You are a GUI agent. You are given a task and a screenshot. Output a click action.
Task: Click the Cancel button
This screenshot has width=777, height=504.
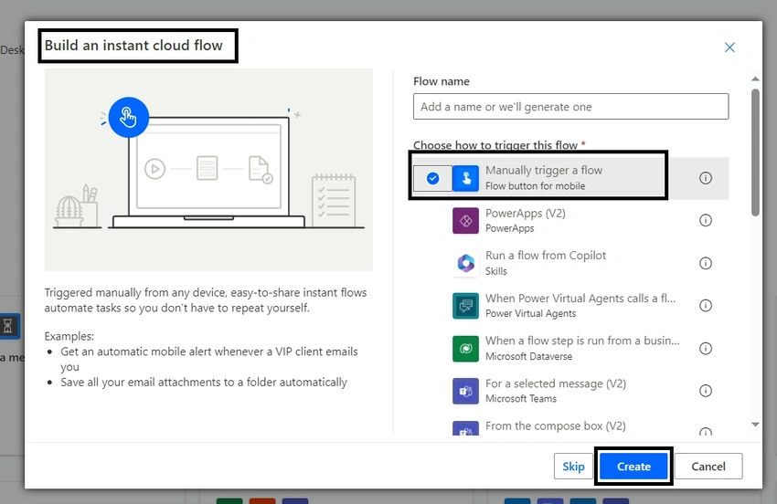click(x=708, y=467)
